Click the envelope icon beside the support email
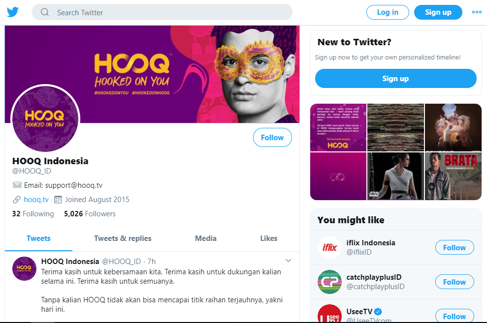This screenshot has width=487, height=323. click(16, 185)
